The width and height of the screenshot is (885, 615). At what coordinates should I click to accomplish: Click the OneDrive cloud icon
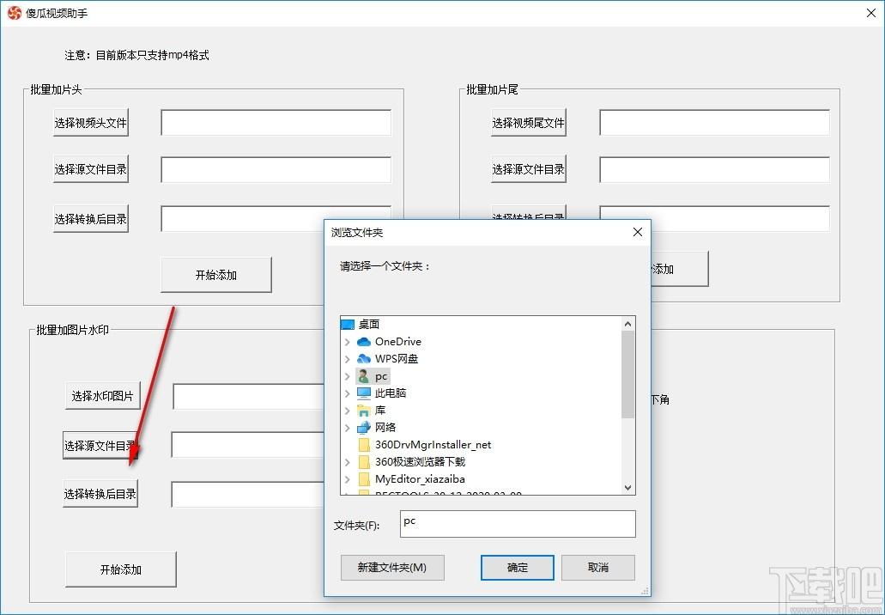click(x=364, y=342)
